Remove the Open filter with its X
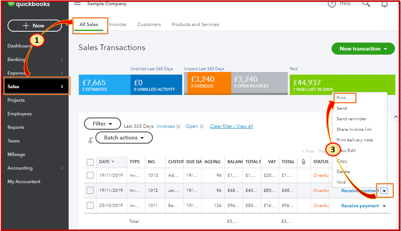The image size is (401, 231). point(202,126)
